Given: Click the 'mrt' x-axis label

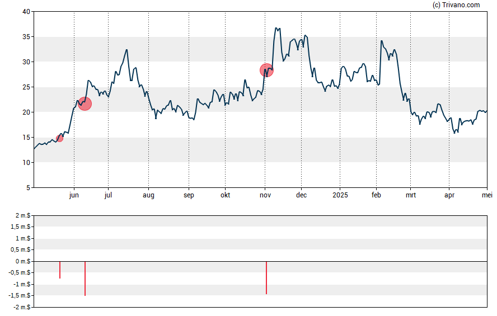Looking at the screenshot, I should [411, 195].
